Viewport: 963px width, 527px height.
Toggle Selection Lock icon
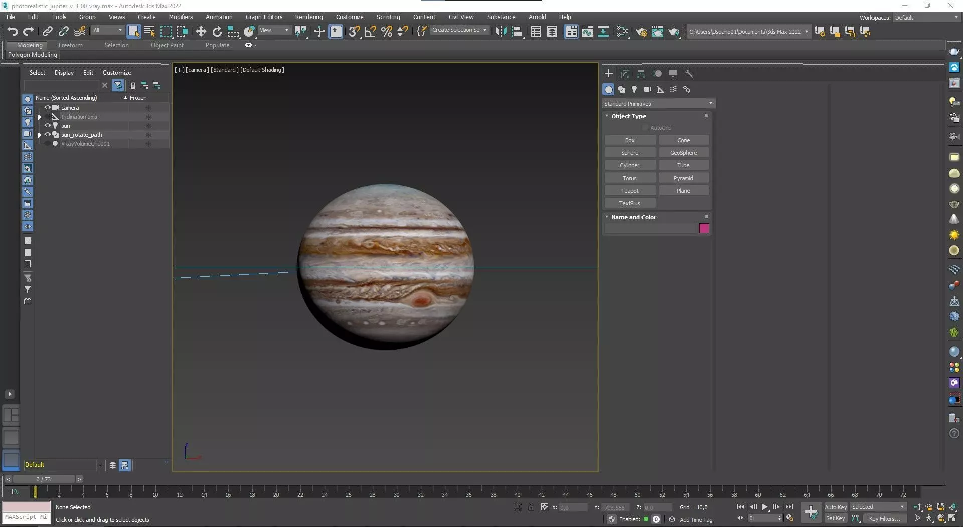[531, 507]
